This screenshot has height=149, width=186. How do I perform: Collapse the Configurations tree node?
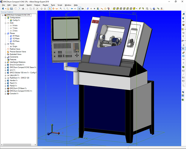point(5,18)
